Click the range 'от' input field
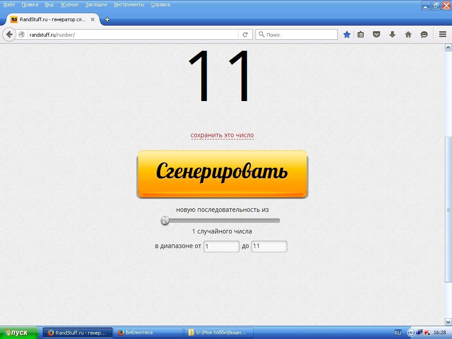The width and height of the screenshot is (452, 339). click(221, 246)
